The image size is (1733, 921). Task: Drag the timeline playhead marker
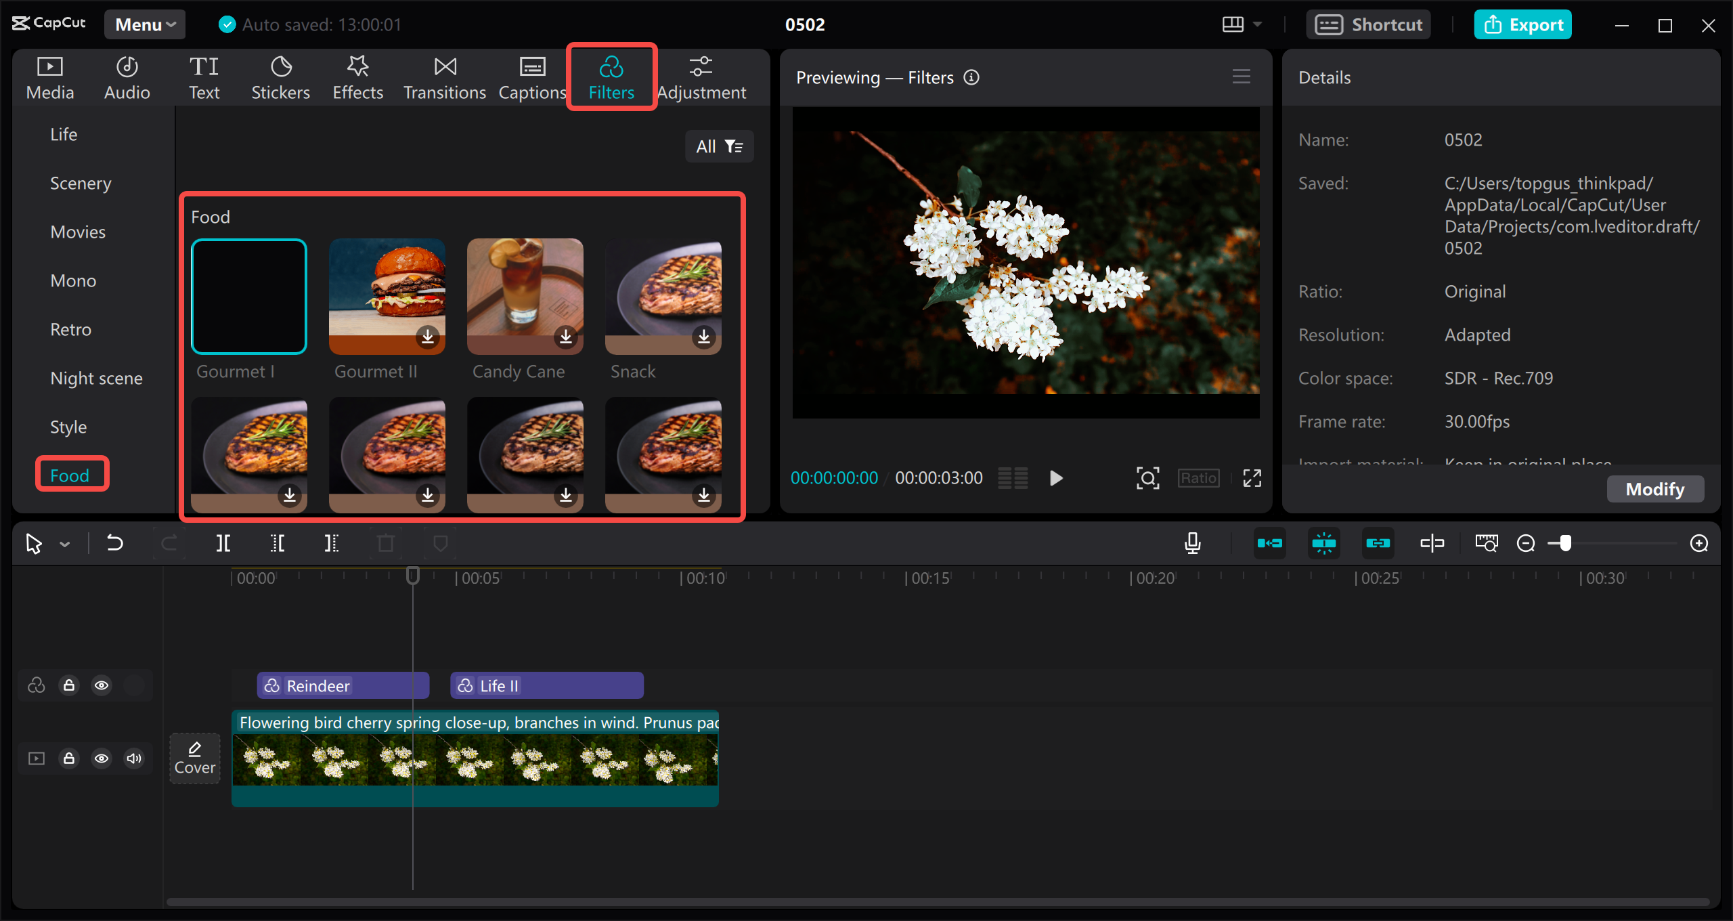point(413,576)
